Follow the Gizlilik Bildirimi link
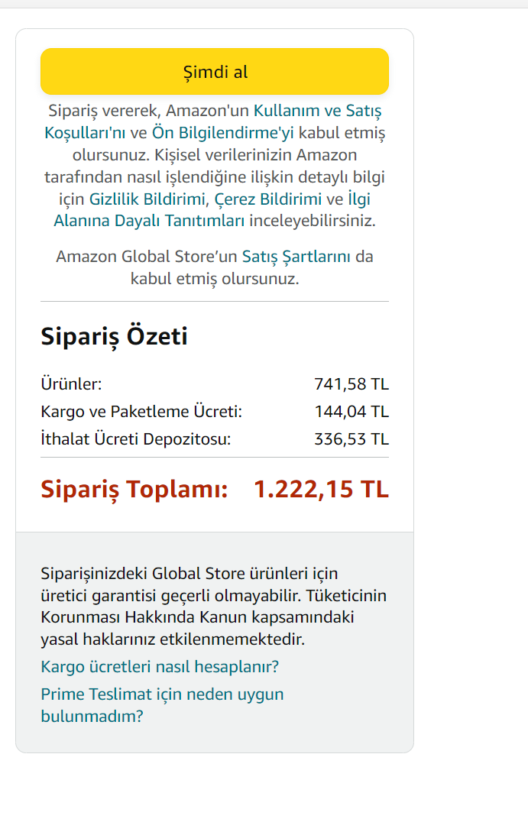 point(149,199)
